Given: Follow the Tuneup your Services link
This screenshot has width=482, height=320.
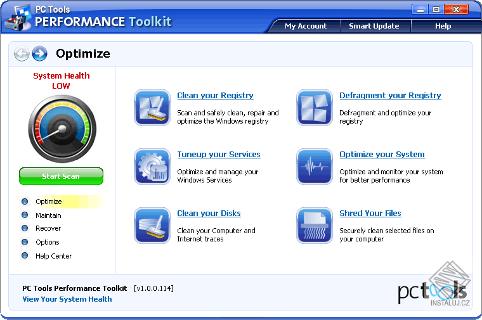Looking at the screenshot, I should (219, 155).
